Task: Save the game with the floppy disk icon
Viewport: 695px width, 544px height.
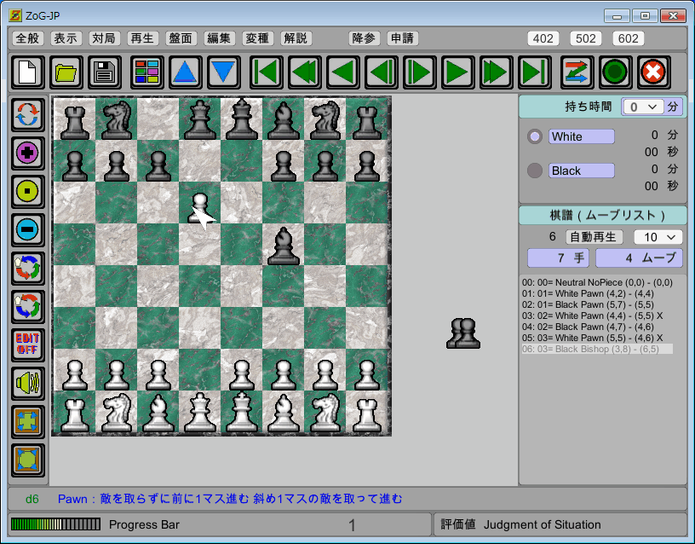Action: [106, 72]
